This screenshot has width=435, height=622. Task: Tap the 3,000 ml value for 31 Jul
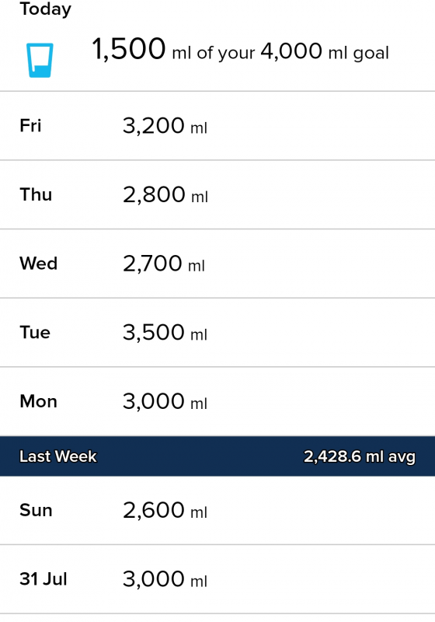(x=165, y=579)
